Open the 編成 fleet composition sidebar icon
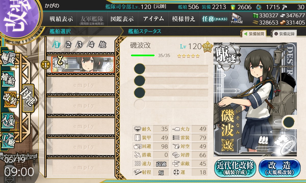This screenshot has height=183, width=306. point(8,59)
